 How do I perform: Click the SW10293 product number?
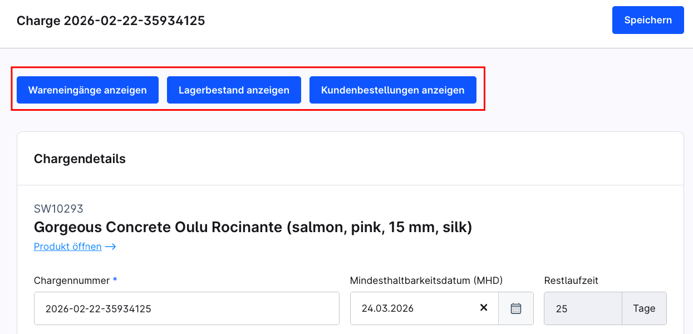tap(58, 209)
